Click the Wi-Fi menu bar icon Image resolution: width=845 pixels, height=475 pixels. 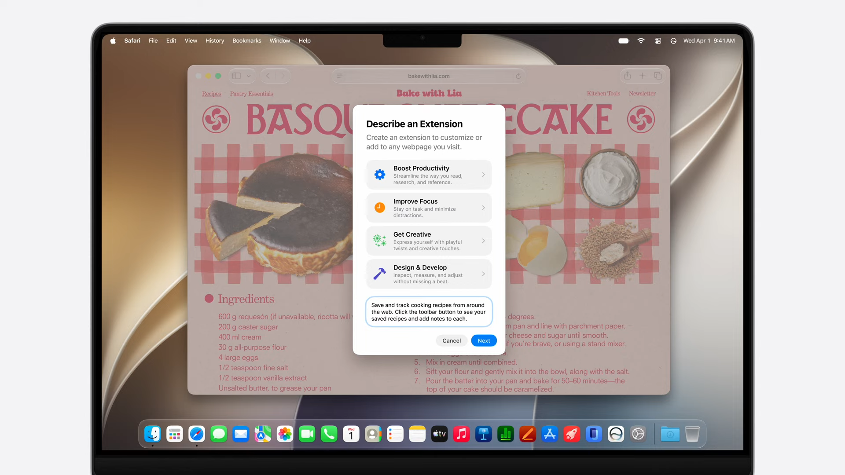(x=641, y=40)
